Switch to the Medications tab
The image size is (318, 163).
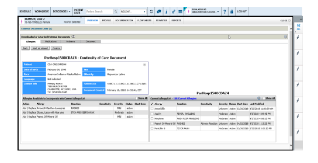51,42
